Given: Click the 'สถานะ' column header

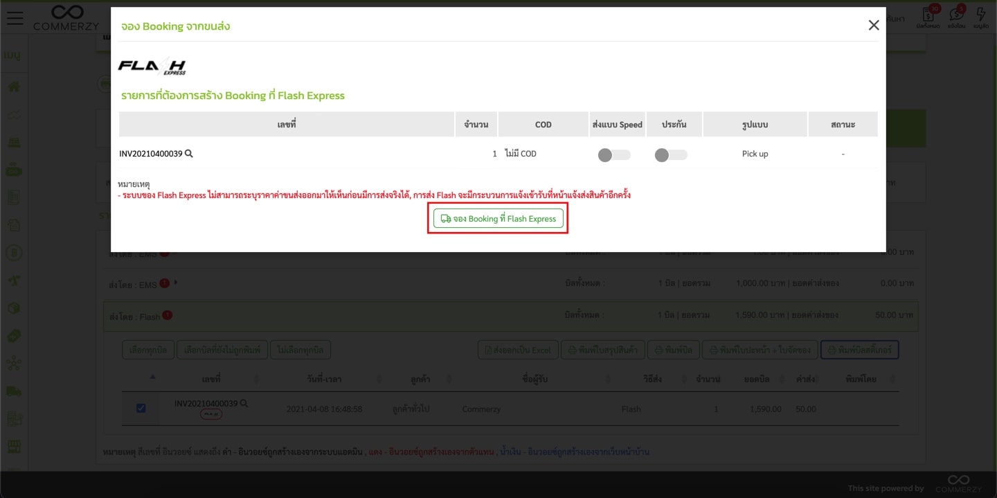Looking at the screenshot, I should point(843,124).
